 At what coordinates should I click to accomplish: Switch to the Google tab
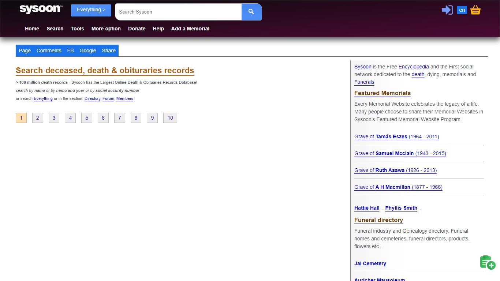tap(88, 50)
